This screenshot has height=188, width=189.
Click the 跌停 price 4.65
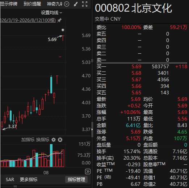point(182,132)
